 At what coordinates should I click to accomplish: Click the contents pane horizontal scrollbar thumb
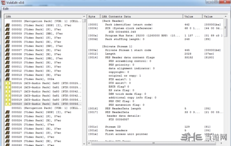coord(154,143)
